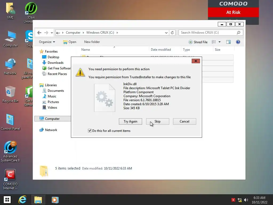Open Desktop in Favorites
Screen dimensions: 273x205
(51, 57)
